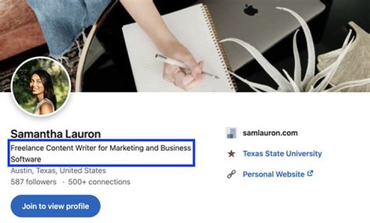The width and height of the screenshot is (370, 223).
Task: Open the Texas State University link
Action: coord(282,154)
